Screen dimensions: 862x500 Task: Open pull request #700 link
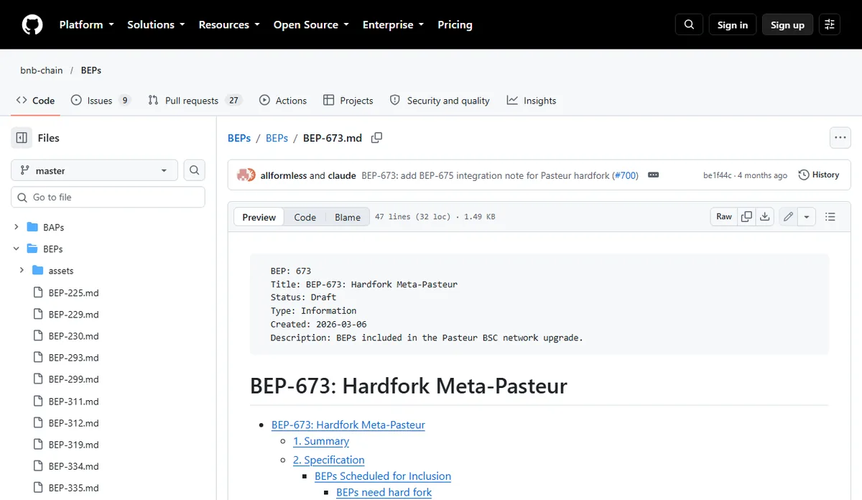(625, 175)
